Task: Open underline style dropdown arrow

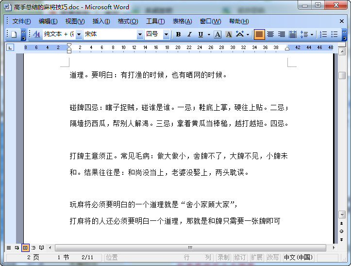Action: tap(209, 34)
